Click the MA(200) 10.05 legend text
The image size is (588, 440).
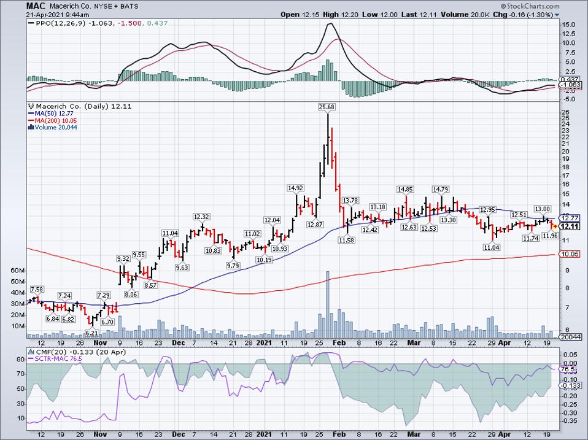(x=55, y=121)
